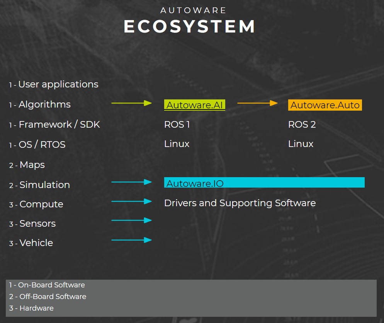Click On-Board Software in the legend
This screenshot has width=384, height=323.
click(51, 285)
